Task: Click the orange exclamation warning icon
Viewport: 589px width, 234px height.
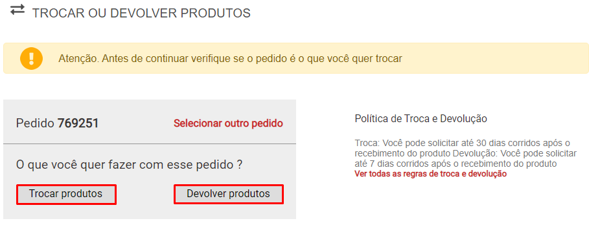Action: (x=31, y=58)
